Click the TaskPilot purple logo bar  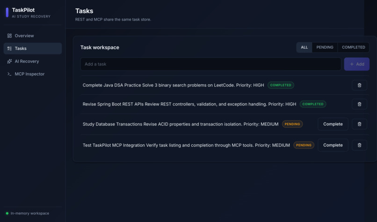pos(7,13)
